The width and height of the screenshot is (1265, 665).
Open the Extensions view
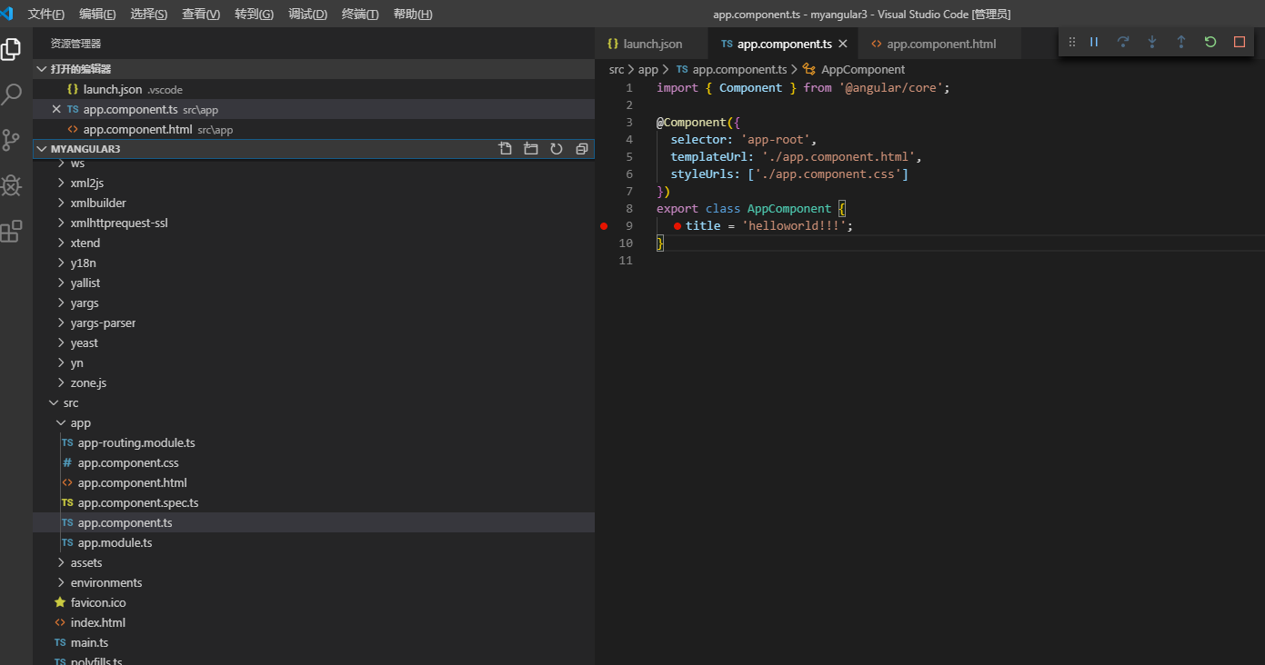tap(11, 232)
